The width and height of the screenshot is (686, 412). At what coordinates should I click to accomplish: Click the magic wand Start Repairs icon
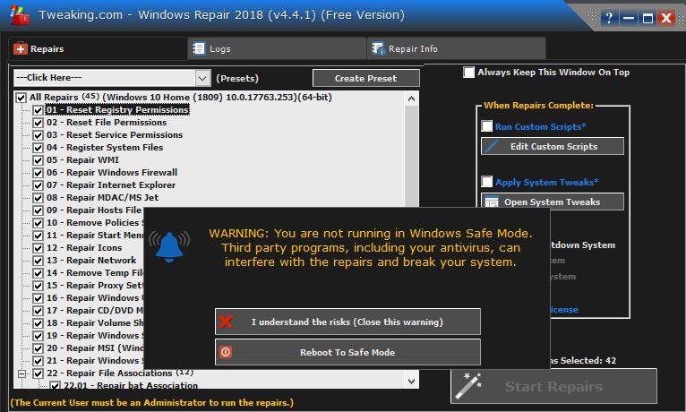coord(468,386)
